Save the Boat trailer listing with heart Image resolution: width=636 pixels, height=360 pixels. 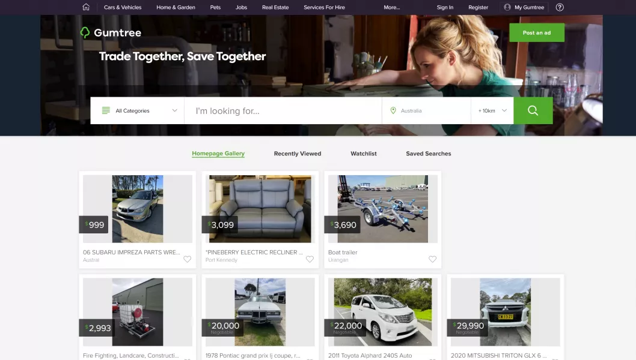(432, 259)
